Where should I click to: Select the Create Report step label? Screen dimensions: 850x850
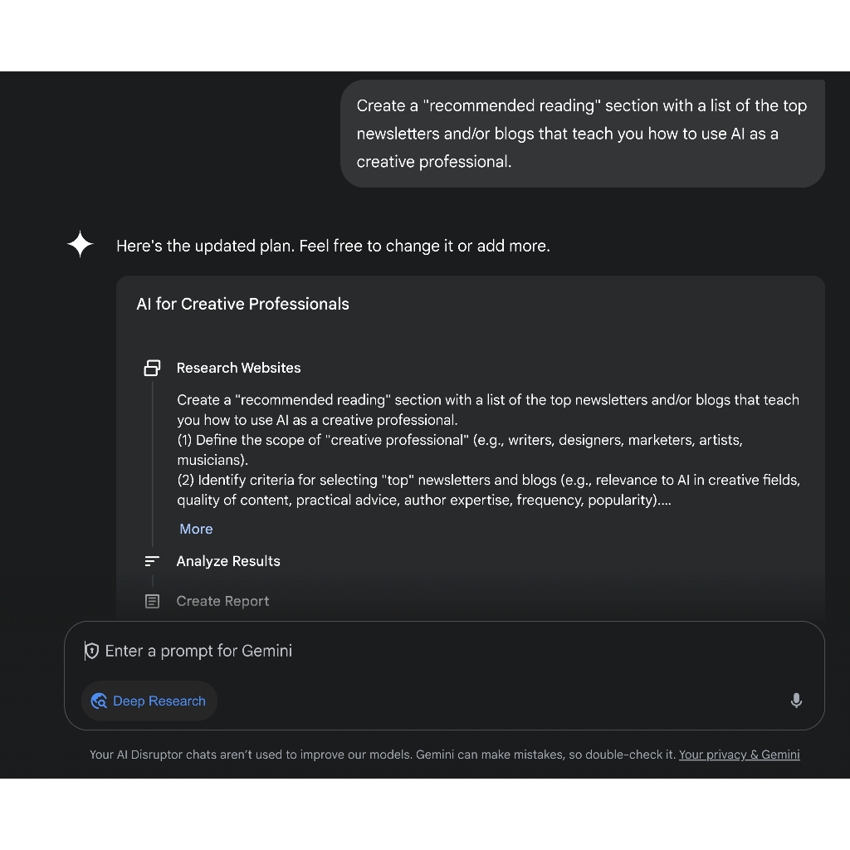pos(222,601)
